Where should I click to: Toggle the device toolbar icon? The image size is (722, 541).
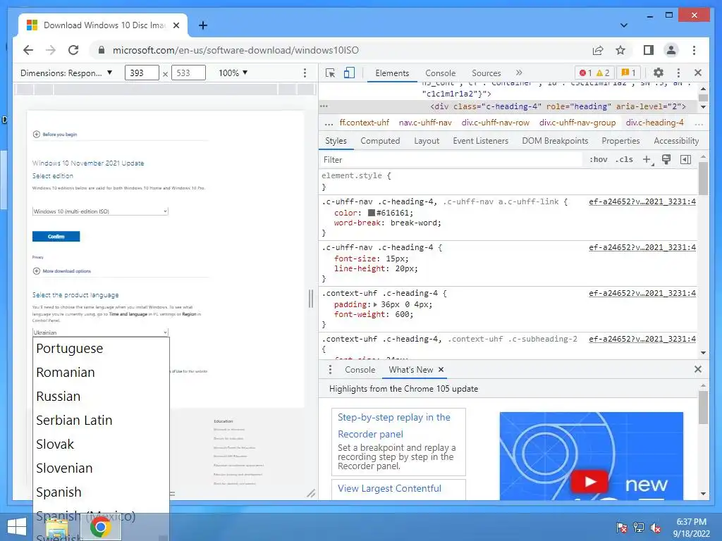click(349, 73)
